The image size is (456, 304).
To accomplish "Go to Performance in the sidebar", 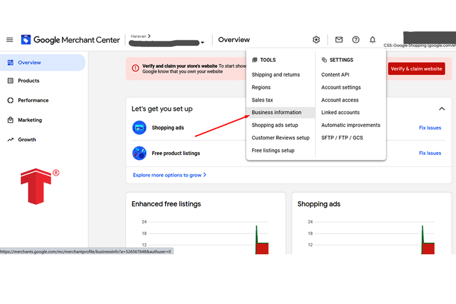I will [33, 100].
